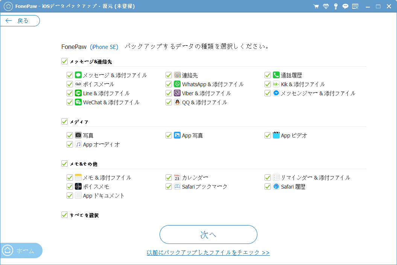Disable the App ビデオ checkbox
397x265 pixels.
point(268,135)
